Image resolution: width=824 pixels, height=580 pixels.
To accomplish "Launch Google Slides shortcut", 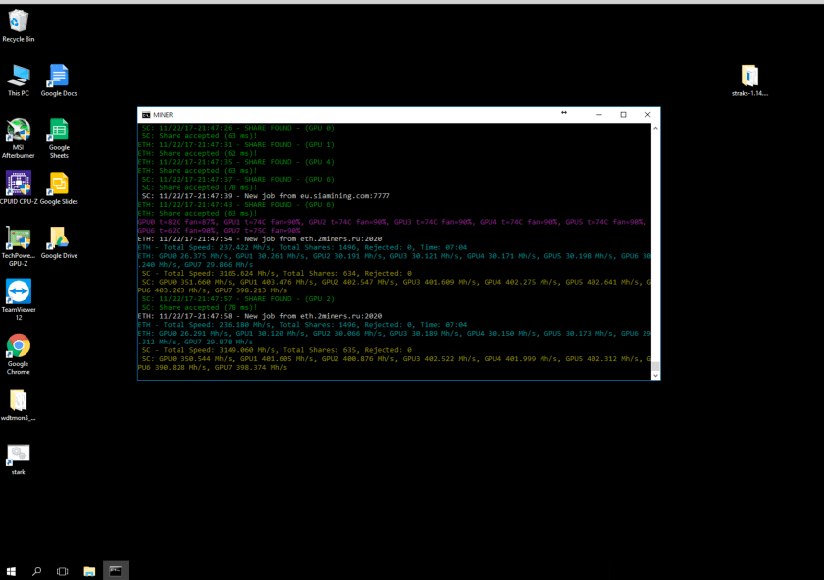I will 59,184.
